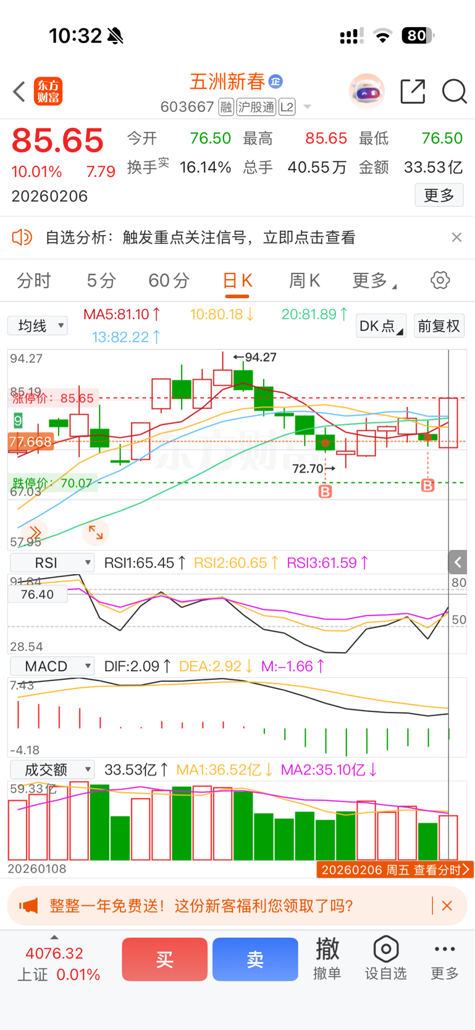Open the RSI indicator dropdown
This screenshot has height=1030, width=475.
[x=53, y=562]
